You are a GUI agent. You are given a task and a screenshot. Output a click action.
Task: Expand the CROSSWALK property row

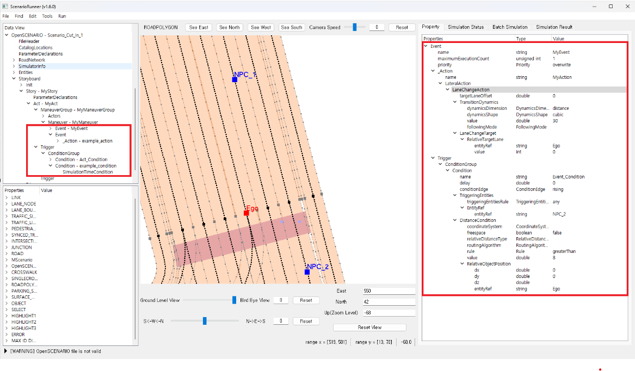(7, 272)
